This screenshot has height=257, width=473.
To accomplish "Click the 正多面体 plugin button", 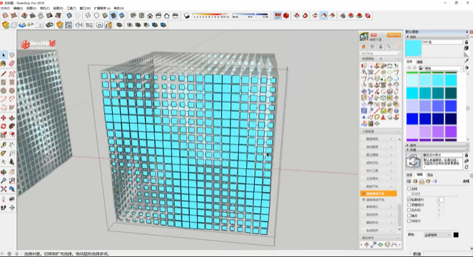I will pyautogui.click(x=379, y=179).
